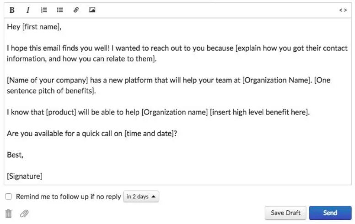Viewport: 355px width, 224px height.
Task: Insert a numbered list
Action: click(x=44, y=10)
